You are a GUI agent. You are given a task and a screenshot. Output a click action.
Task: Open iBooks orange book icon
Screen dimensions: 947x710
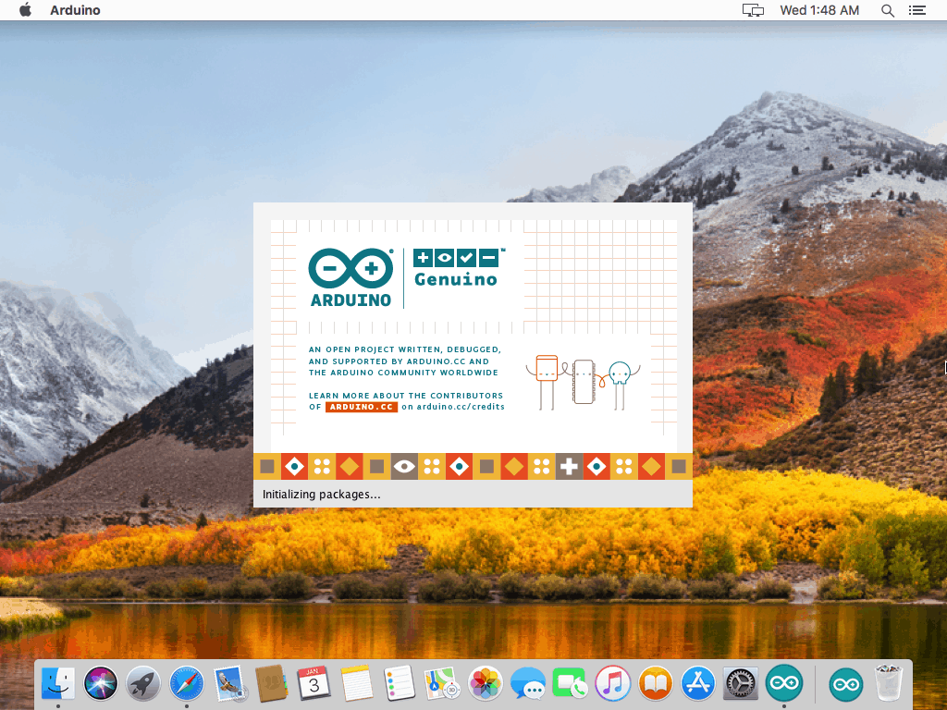click(x=656, y=683)
